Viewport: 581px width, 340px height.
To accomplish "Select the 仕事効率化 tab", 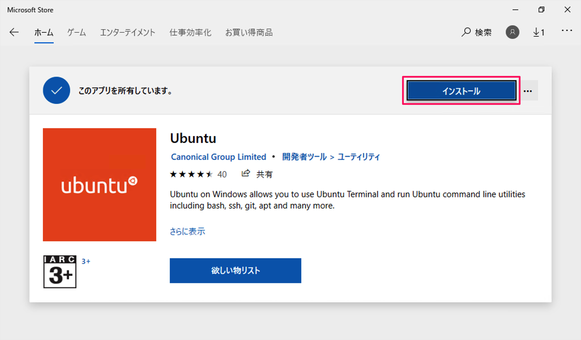I will pos(190,33).
